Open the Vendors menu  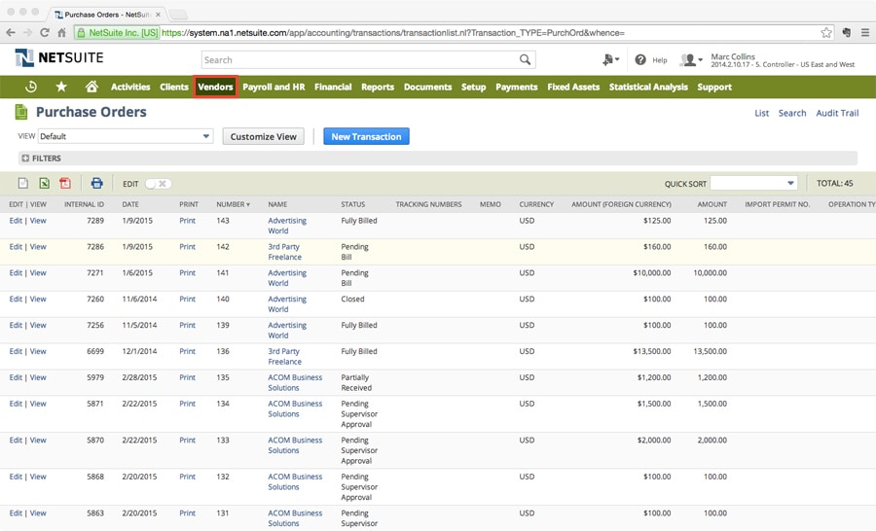click(216, 87)
